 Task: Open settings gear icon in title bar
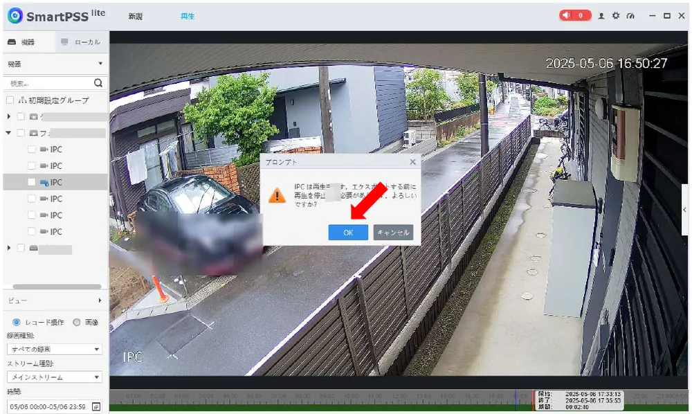click(616, 16)
